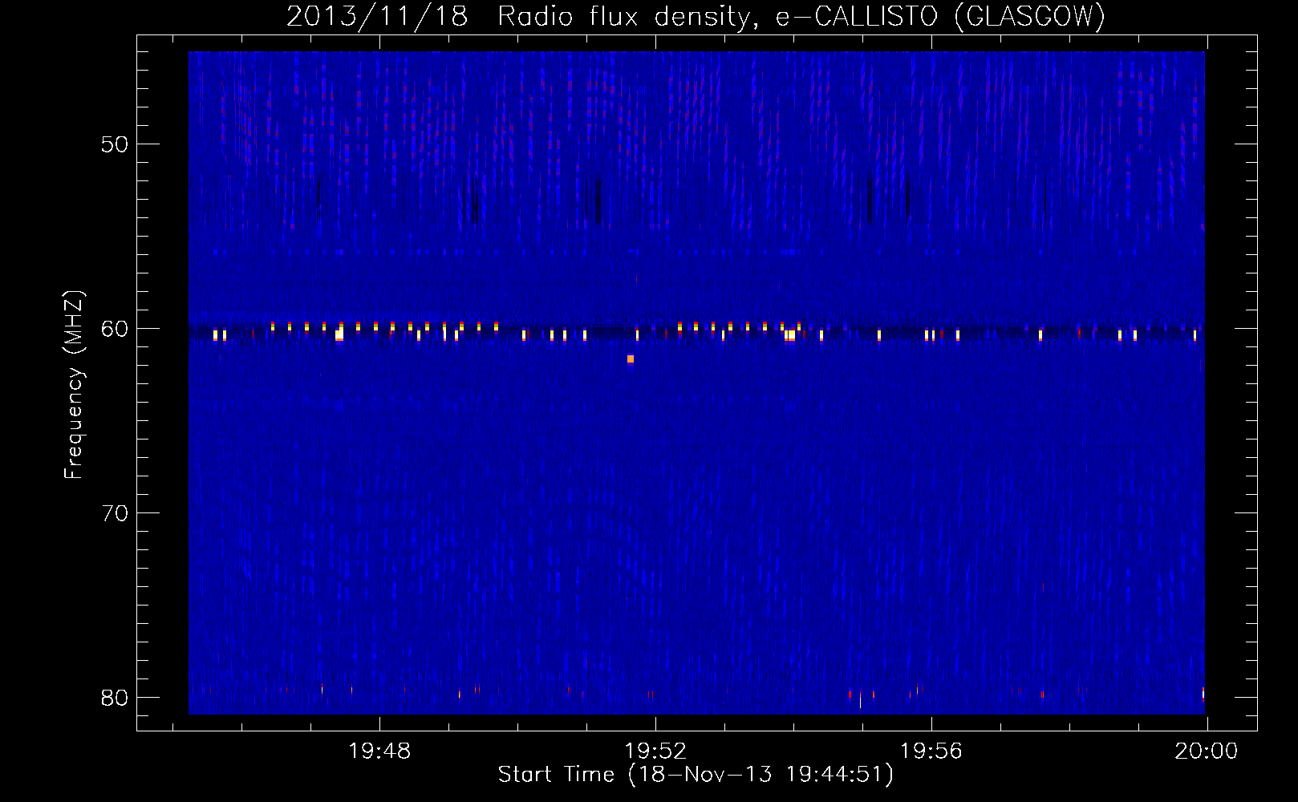Click the '19:56' time tick label
The width and height of the screenshot is (1298, 802).
point(931,751)
